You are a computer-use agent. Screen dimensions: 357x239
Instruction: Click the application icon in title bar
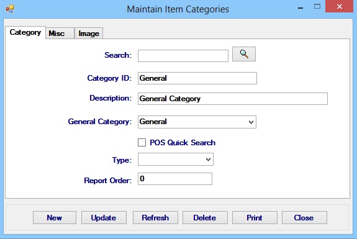10,9
